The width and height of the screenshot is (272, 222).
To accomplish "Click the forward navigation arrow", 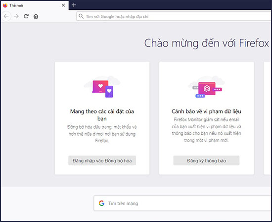I will pyautogui.click(x=16, y=16).
